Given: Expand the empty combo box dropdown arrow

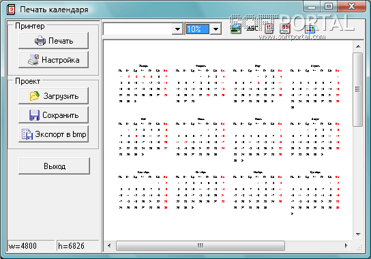Looking at the screenshot, I should tap(178, 29).
